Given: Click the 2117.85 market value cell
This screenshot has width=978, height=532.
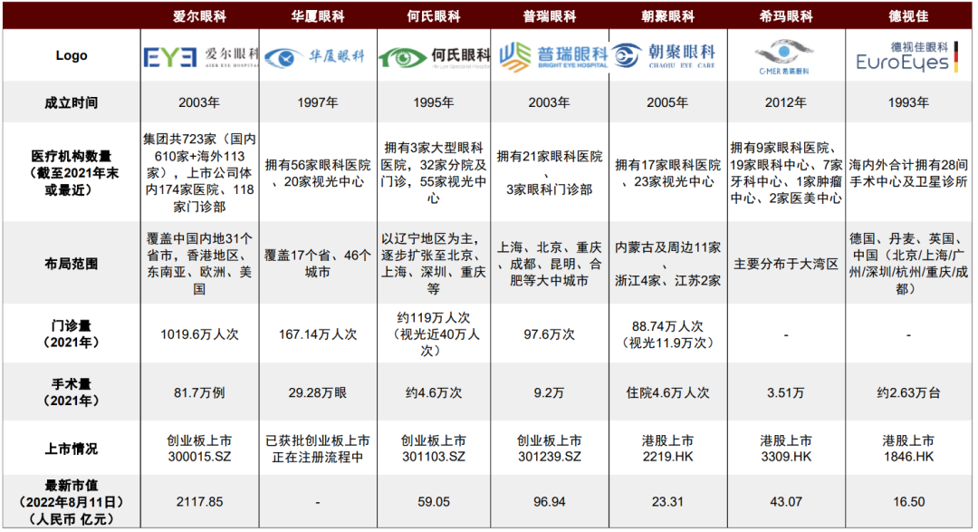Looking at the screenshot, I should 197,503.
